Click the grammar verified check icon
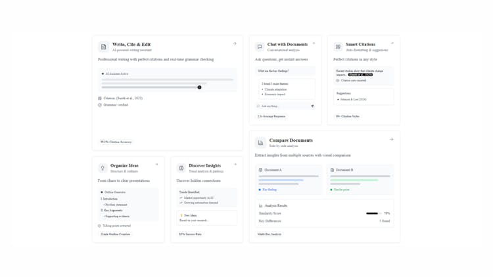This screenshot has width=493, height=277. click(100, 105)
